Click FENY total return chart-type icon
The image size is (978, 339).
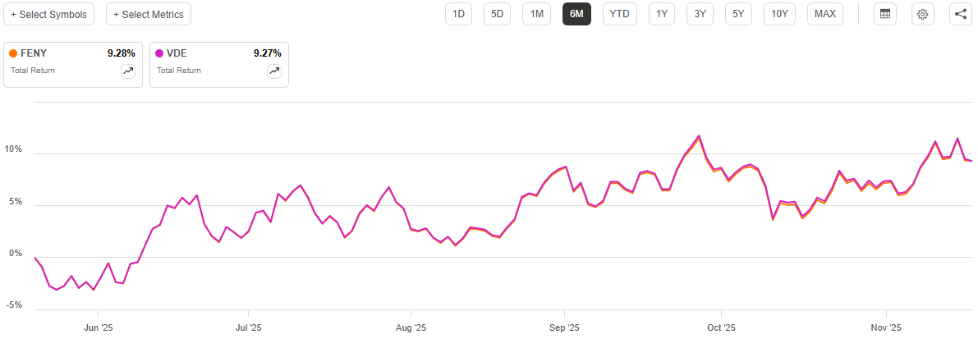(128, 71)
